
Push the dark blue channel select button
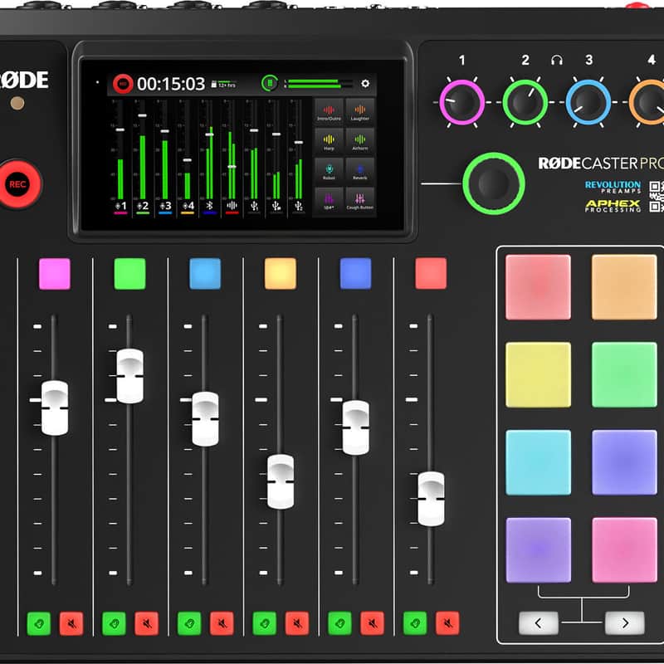pyautogui.click(x=356, y=274)
